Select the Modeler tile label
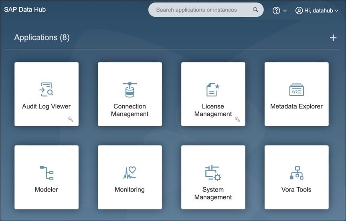Image resolution: width=346 pixels, height=221 pixels. (47, 189)
